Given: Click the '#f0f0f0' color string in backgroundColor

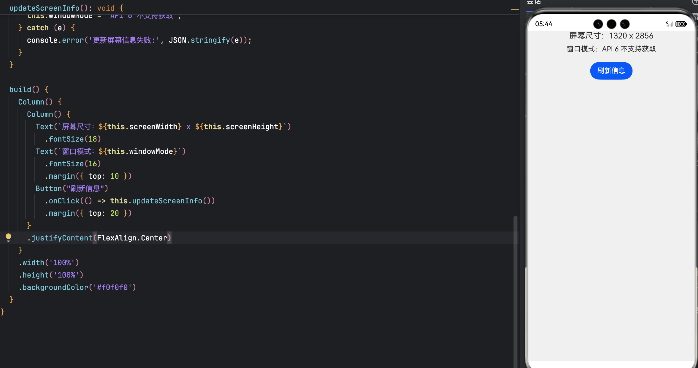Looking at the screenshot, I should click(x=112, y=287).
